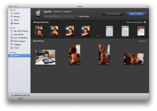The height and width of the screenshot is (111, 157).
Task: Select the new photo of girl with iPad
Action: pos(45,57)
